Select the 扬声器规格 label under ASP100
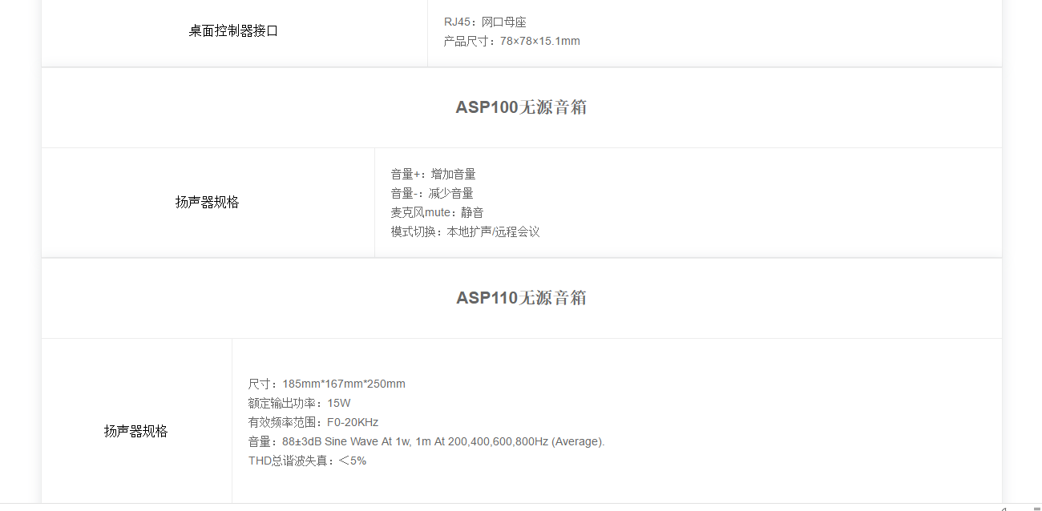The image size is (1042, 511). tap(208, 203)
